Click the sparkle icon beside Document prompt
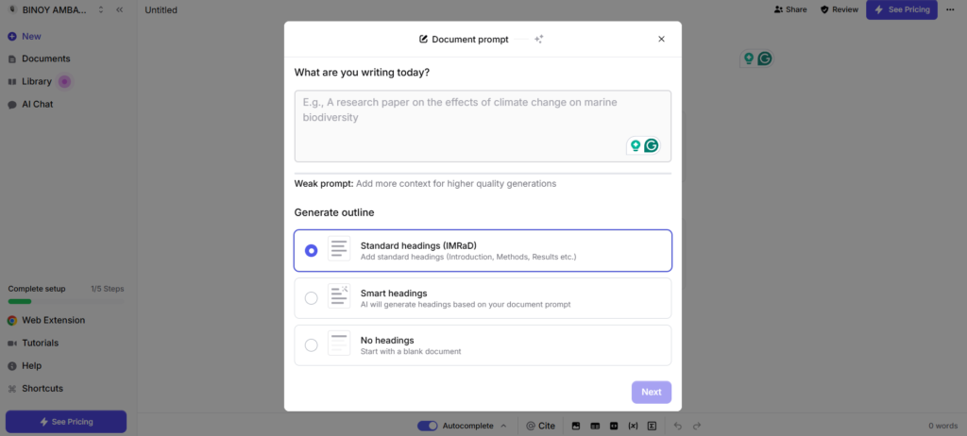Screen dimensions: 967x436 (538, 39)
